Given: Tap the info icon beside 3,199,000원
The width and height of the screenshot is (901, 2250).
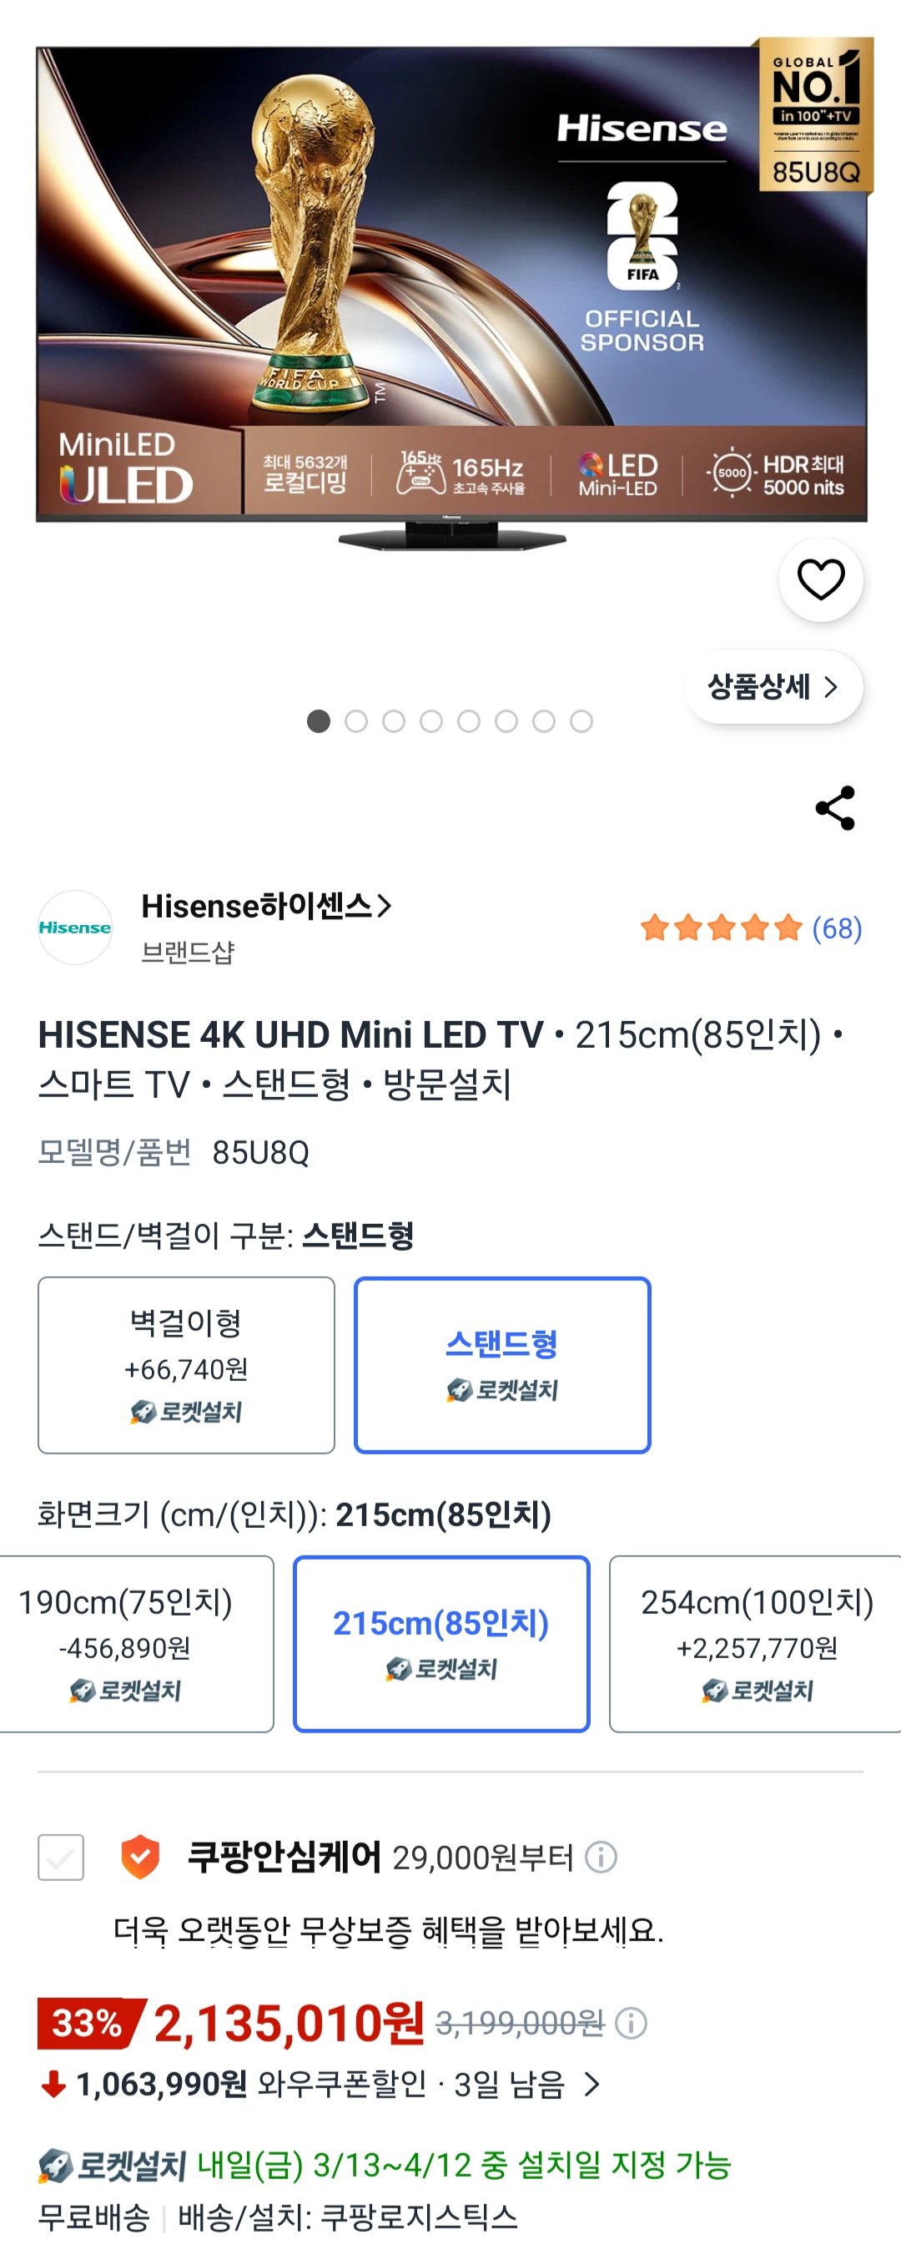Looking at the screenshot, I should point(631,2023).
